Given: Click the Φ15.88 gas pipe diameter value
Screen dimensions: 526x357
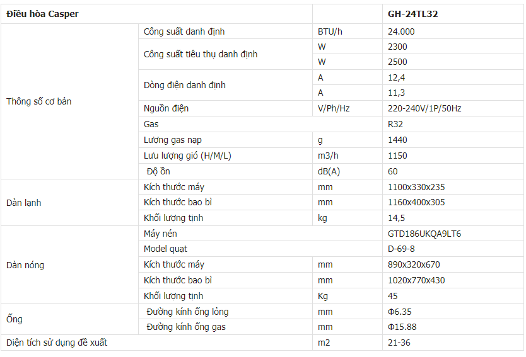Looking at the screenshot, I should (402, 327).
